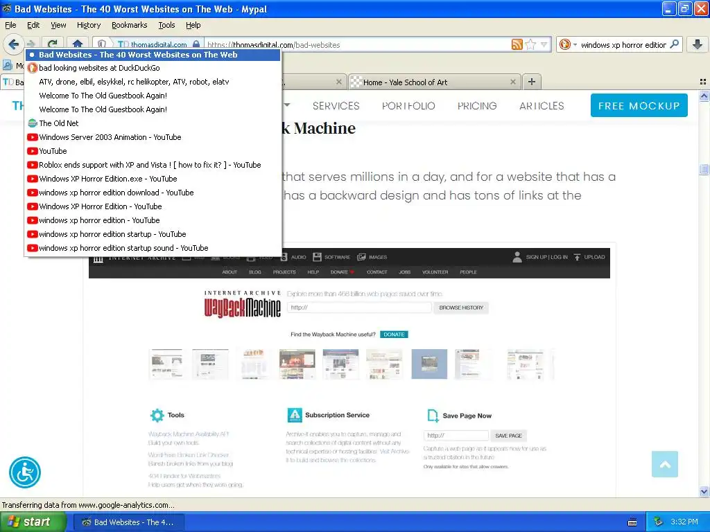Bookmark page with the star icon
710x532 pixels.
530,44
